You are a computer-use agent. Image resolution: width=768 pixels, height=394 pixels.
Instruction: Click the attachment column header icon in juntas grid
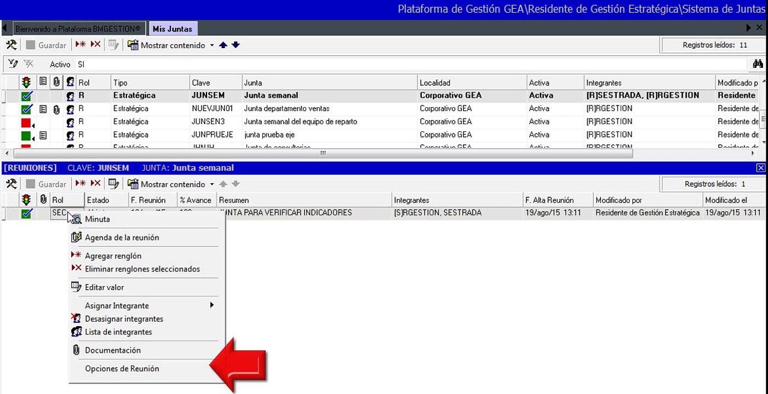[x=56, y=82]
